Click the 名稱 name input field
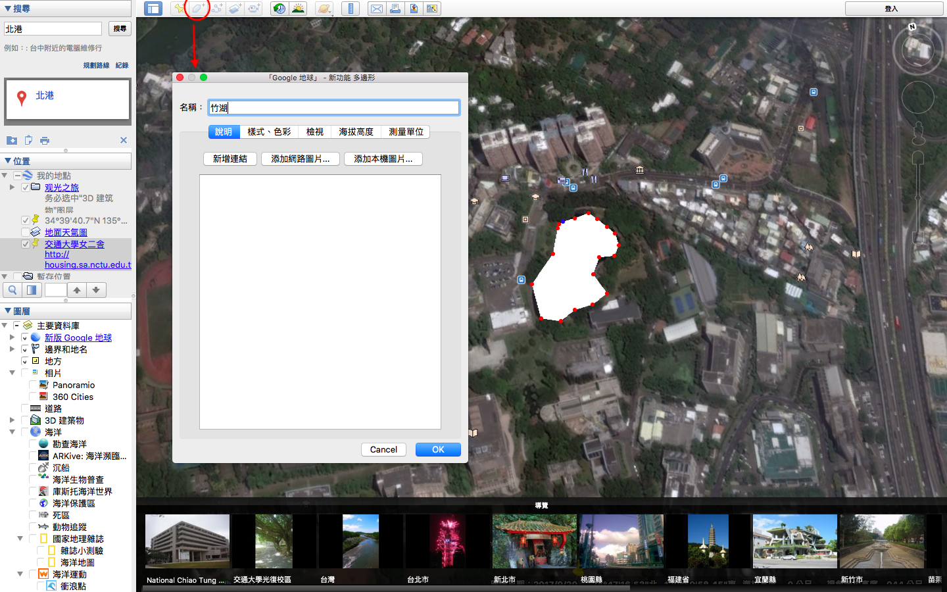 [x=333, y=108]
